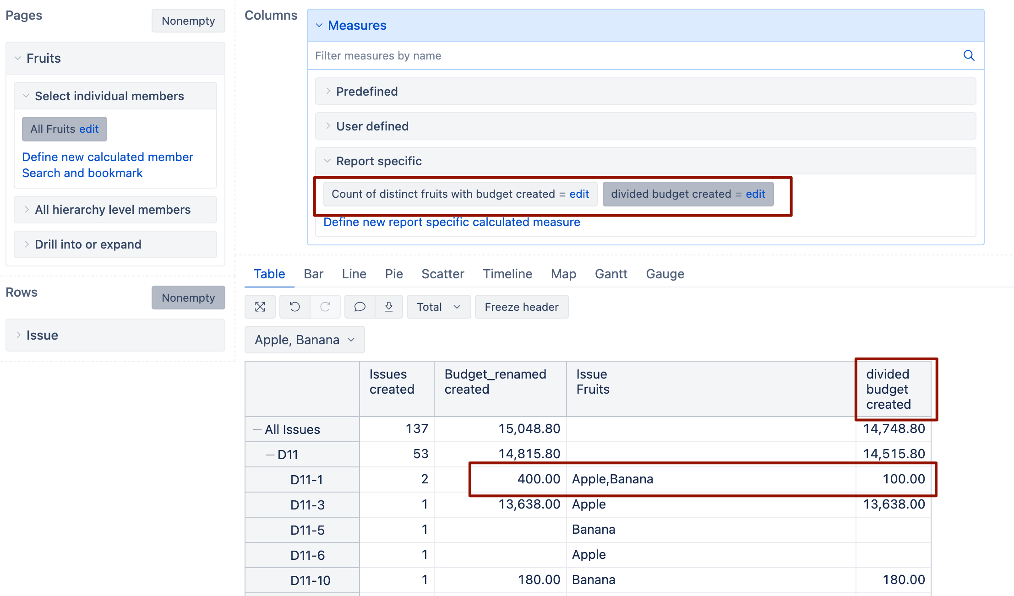Collapse the Report specific measures group
The image size is (1014, 596).
pyautogui.click(x=646, y=161)
